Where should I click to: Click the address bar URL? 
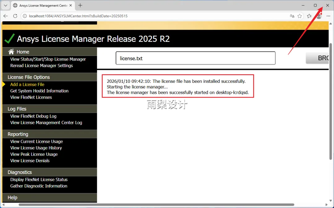(78, 16)
